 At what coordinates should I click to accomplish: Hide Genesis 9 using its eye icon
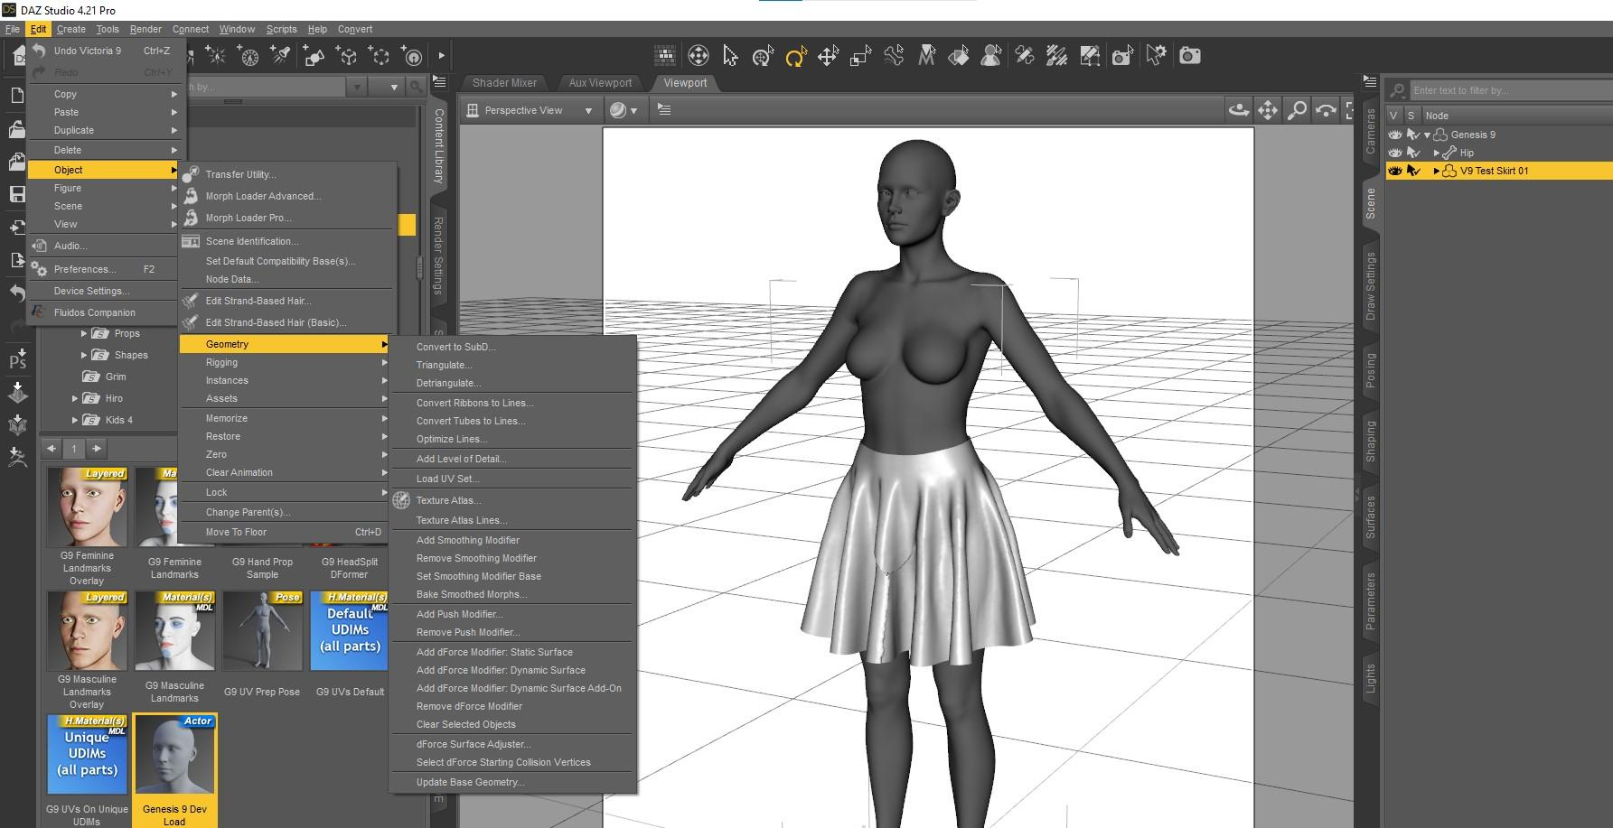point(1395,135)
